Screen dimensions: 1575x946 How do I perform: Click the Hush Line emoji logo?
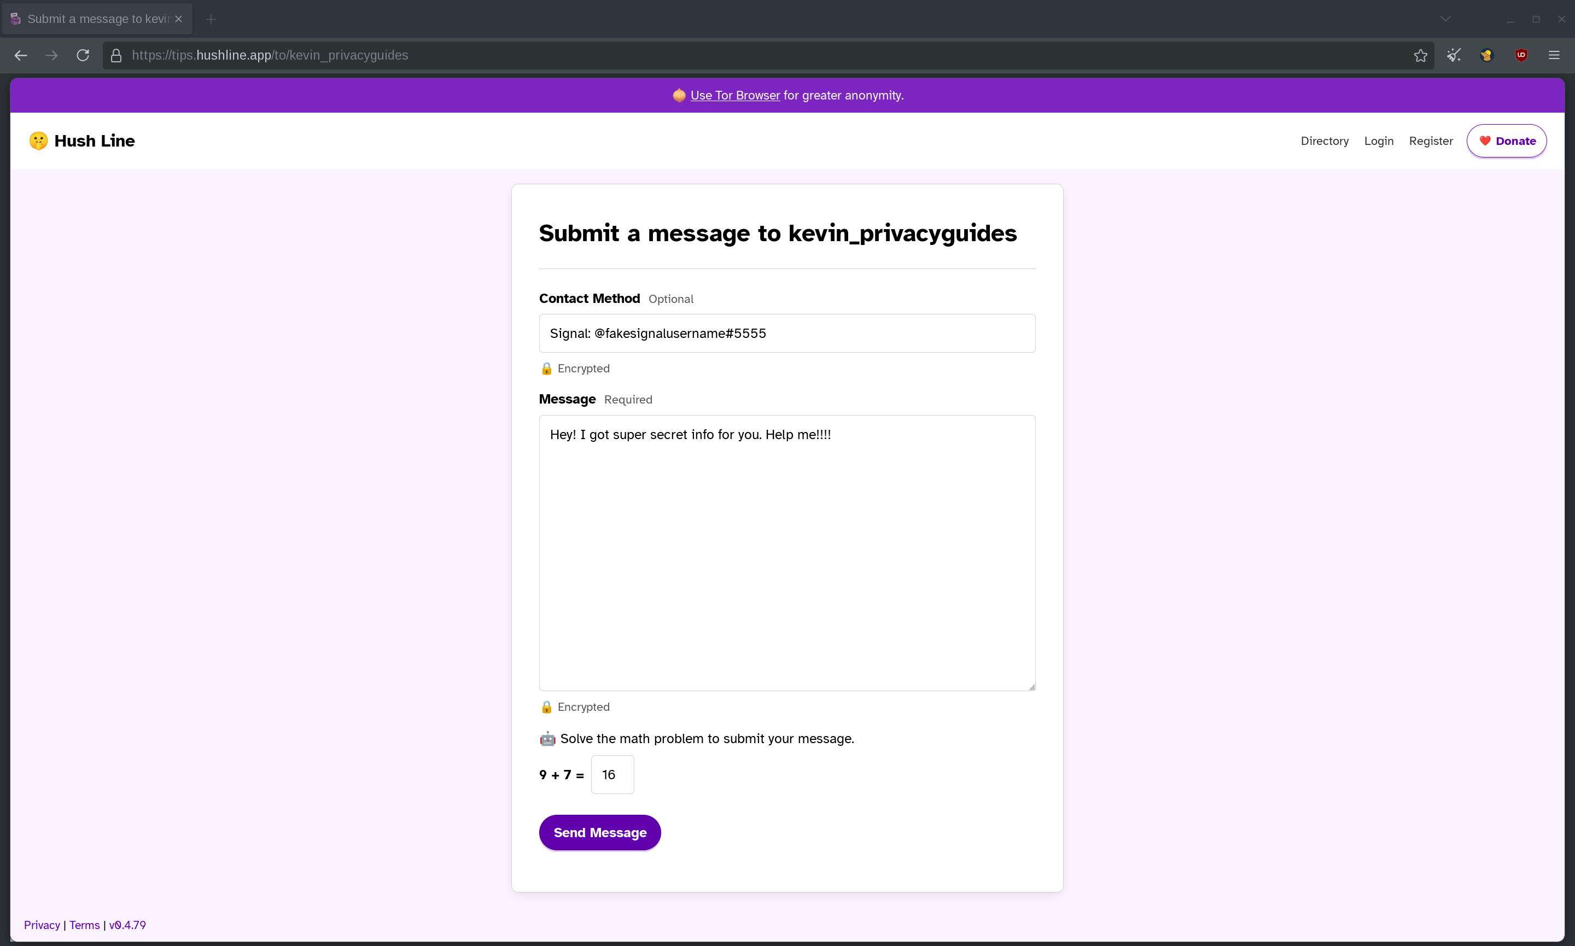click(x=38, y=141)
